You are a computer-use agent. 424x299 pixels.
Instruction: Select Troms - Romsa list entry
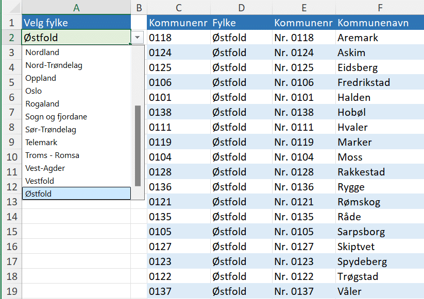coord(52,155)
